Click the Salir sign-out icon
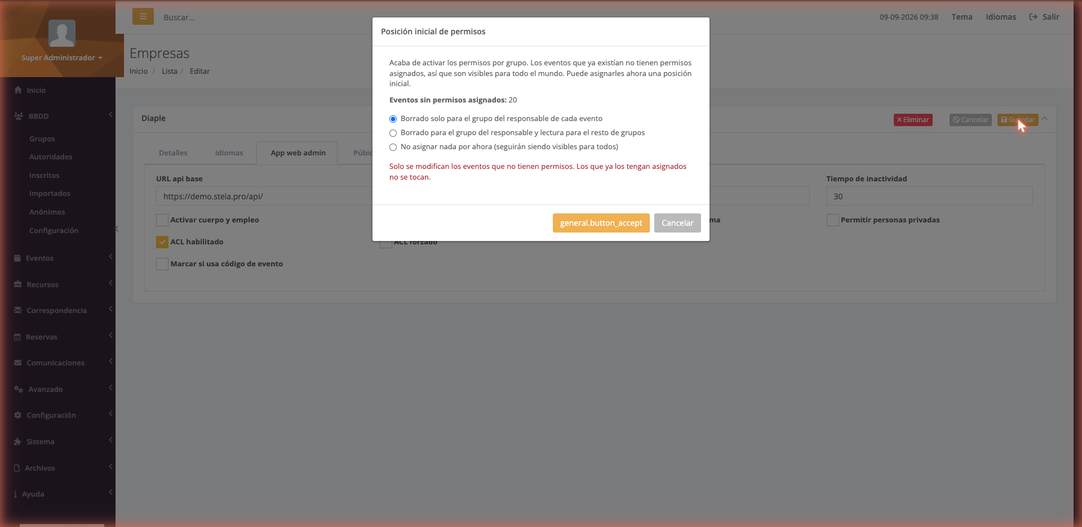The width and height of the screenshot is (1082, 527). tap(1033, 17)
